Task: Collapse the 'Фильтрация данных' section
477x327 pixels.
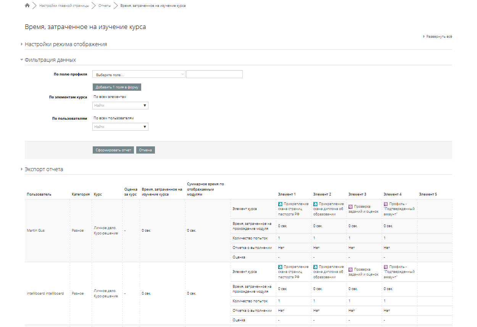Action: (50, 60)
